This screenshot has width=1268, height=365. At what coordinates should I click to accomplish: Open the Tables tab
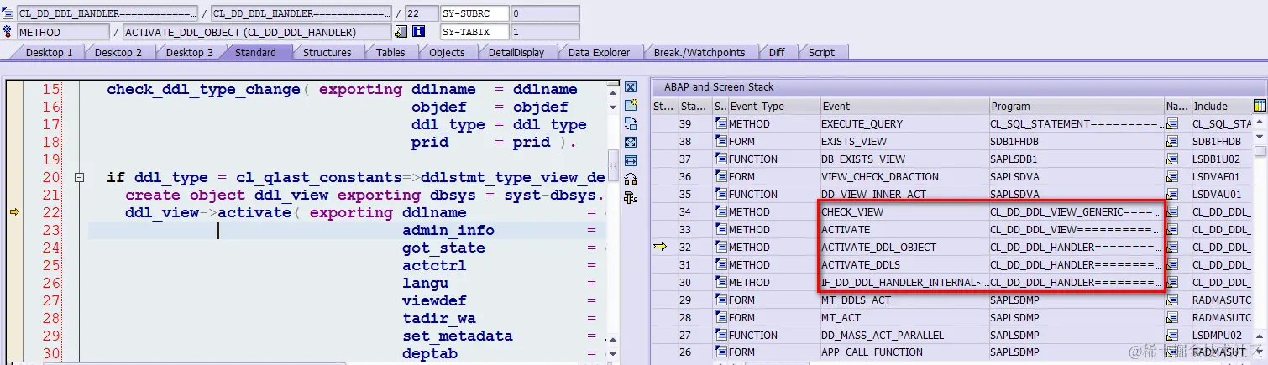390,52
